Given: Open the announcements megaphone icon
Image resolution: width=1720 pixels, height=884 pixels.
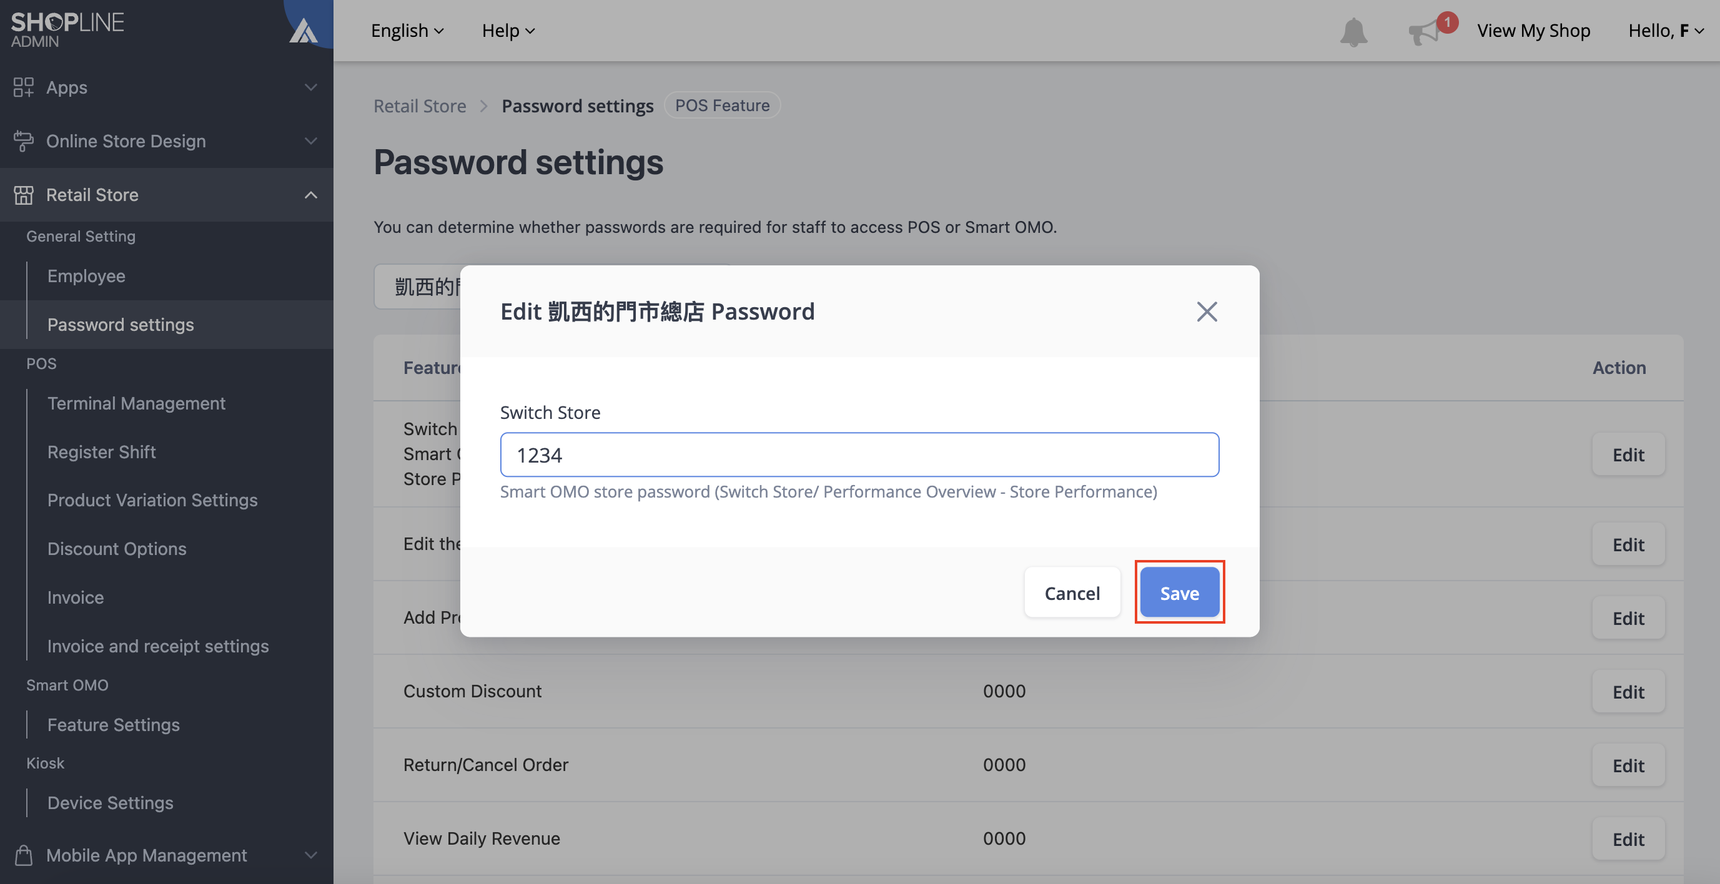Looking at the screenshot, I should point(1424,32).
